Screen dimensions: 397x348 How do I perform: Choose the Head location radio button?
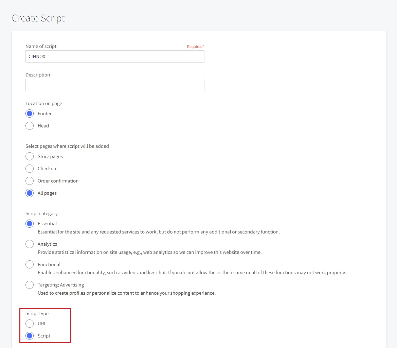click(30, 126)
